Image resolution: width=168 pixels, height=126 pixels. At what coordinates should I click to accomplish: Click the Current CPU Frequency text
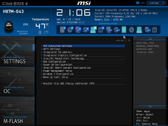[x=126, y=13]
